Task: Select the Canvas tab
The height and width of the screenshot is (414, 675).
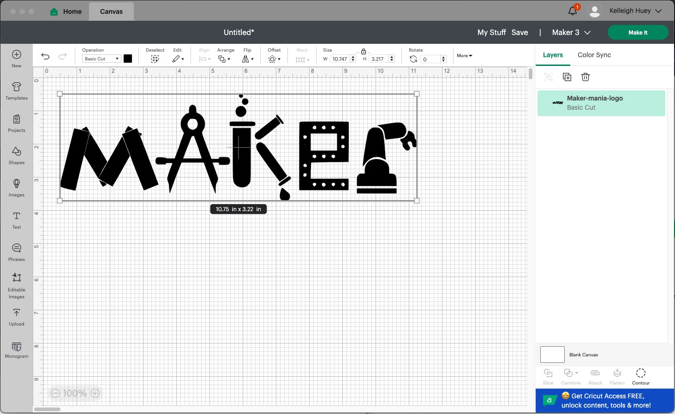Action: tap(111, 12)
